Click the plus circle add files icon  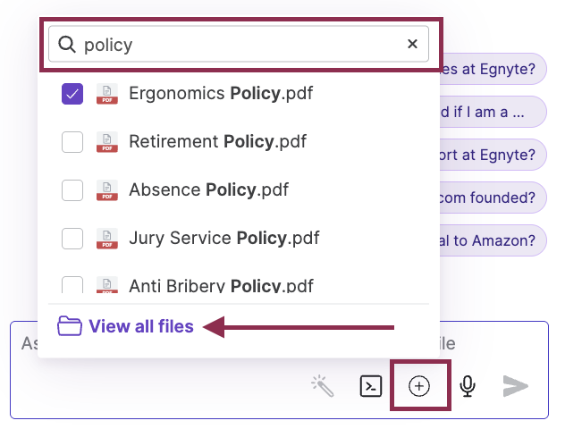click(x=419, y=386)
